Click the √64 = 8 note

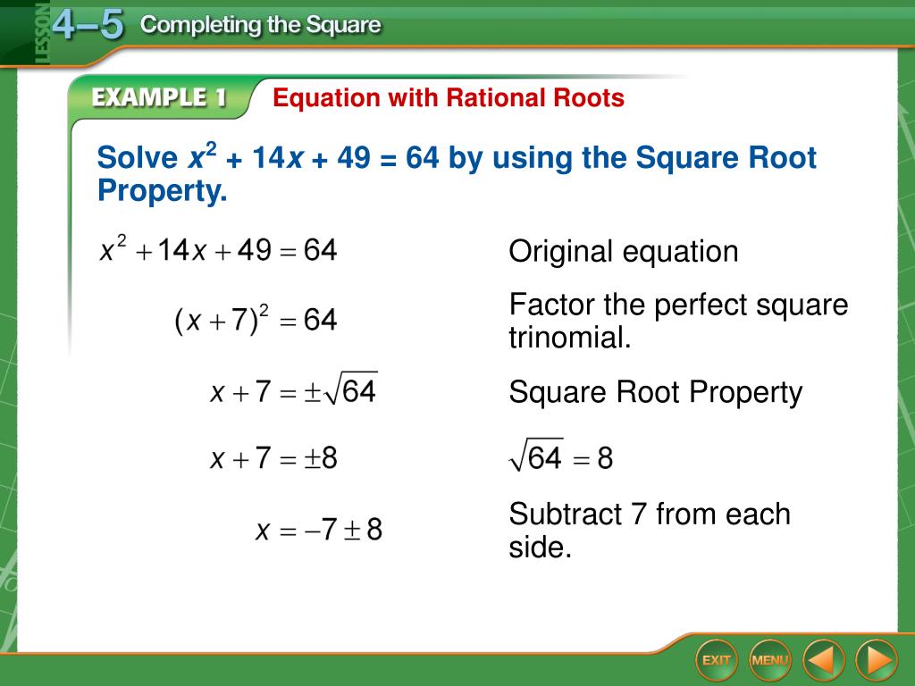[561, 456]
